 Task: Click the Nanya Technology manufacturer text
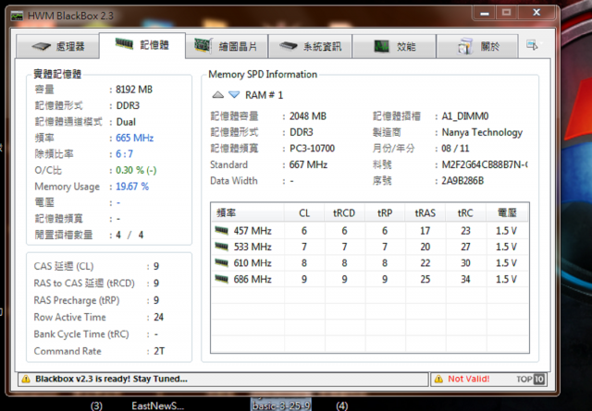coord(482,132)
